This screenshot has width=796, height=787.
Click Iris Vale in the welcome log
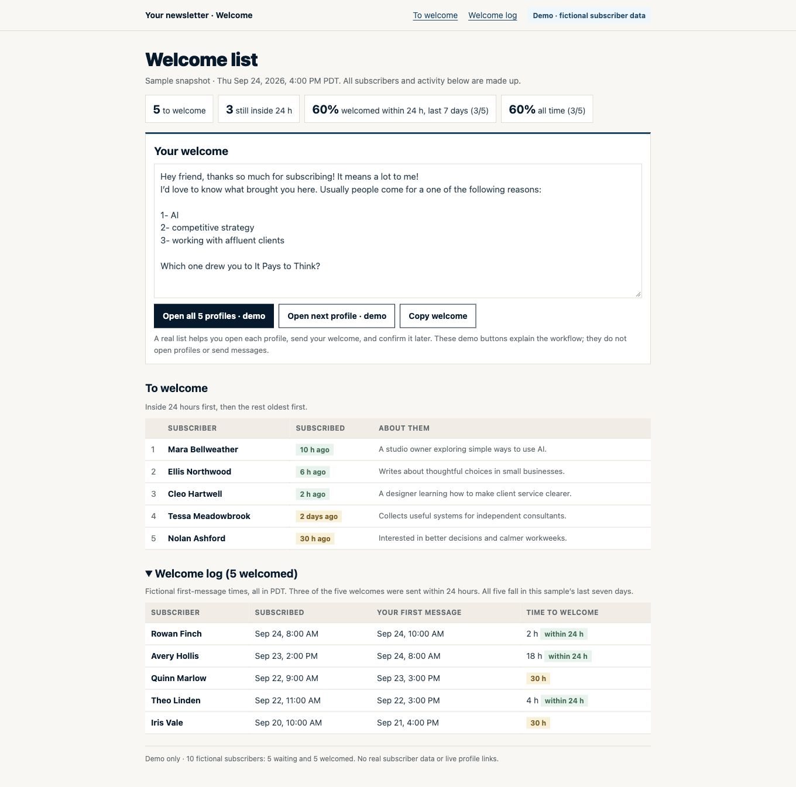[167, 723]
